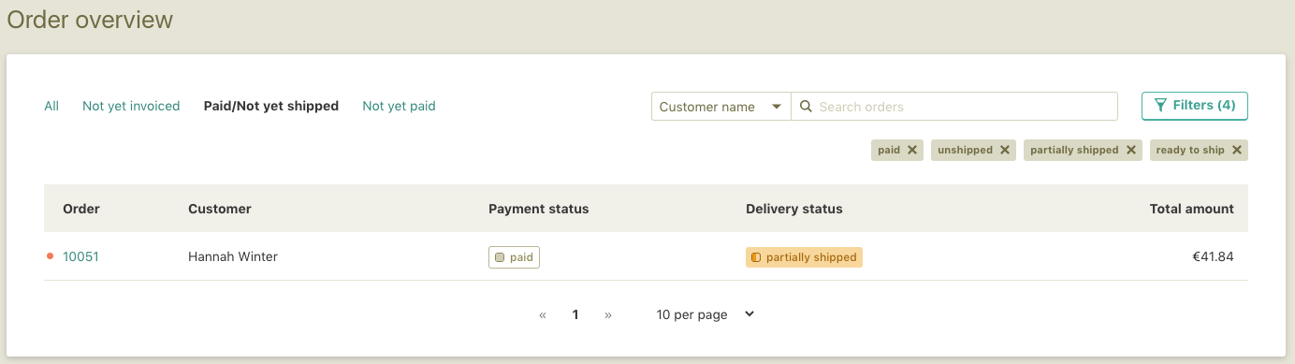Open order 10051 link
The image size is (1295, 364).
[80, 256]
